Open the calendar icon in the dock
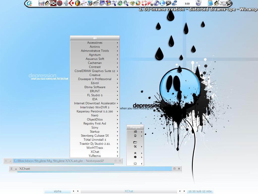Screen dimensions: 258x194 coord(41,3)
